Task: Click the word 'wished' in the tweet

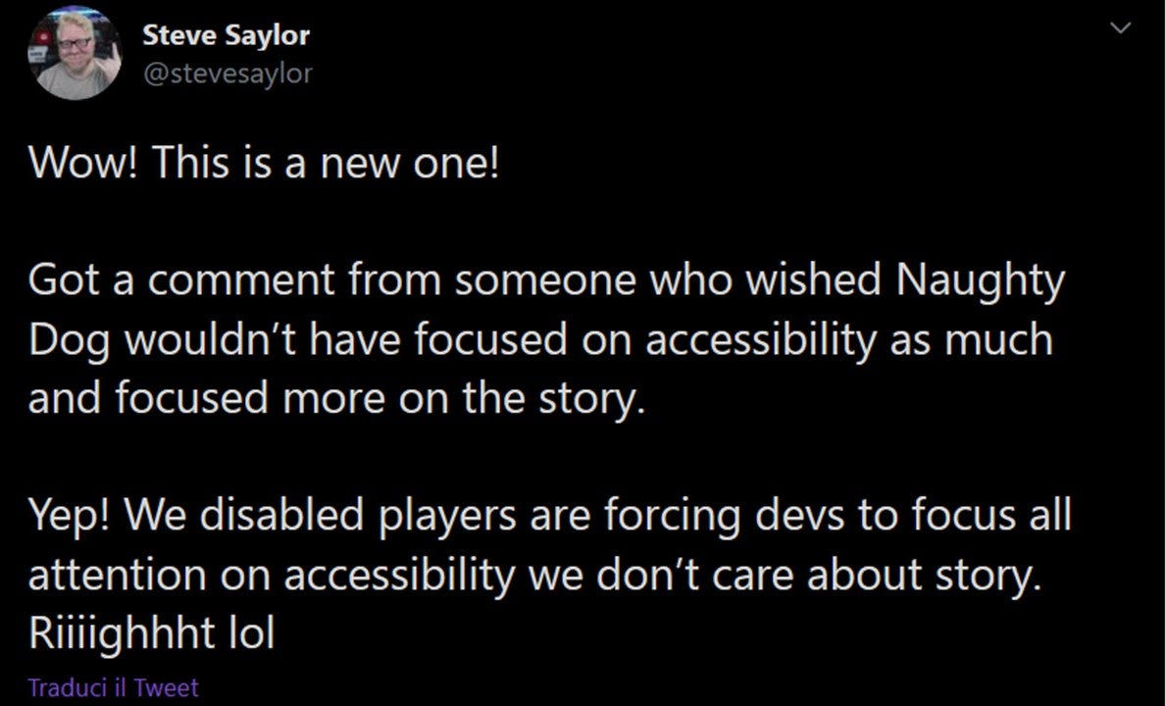Action: [x=814, y=280]
